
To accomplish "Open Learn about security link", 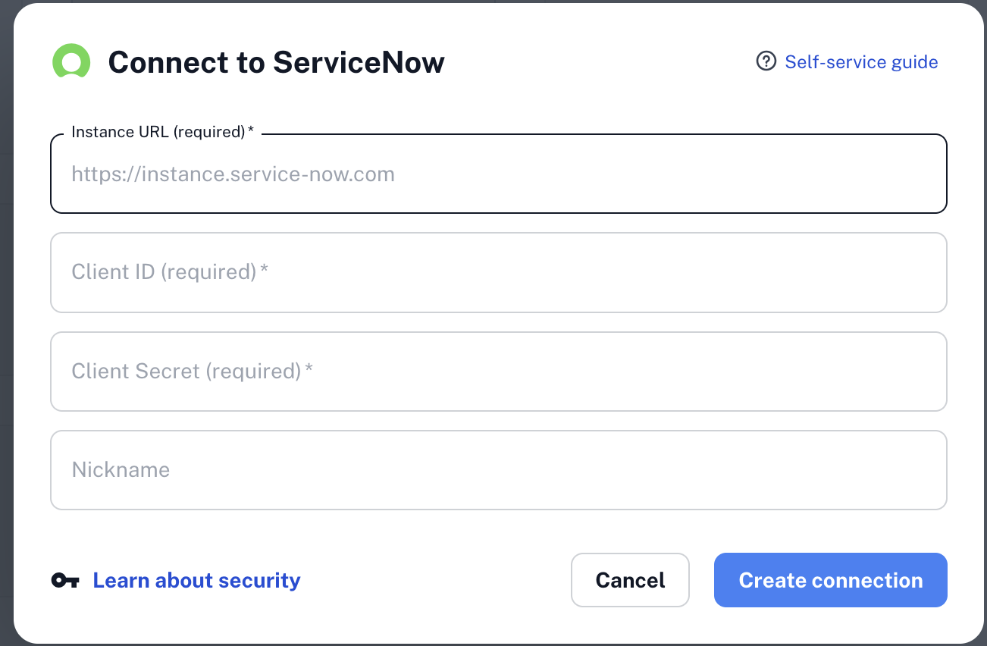I will (196, 581).
